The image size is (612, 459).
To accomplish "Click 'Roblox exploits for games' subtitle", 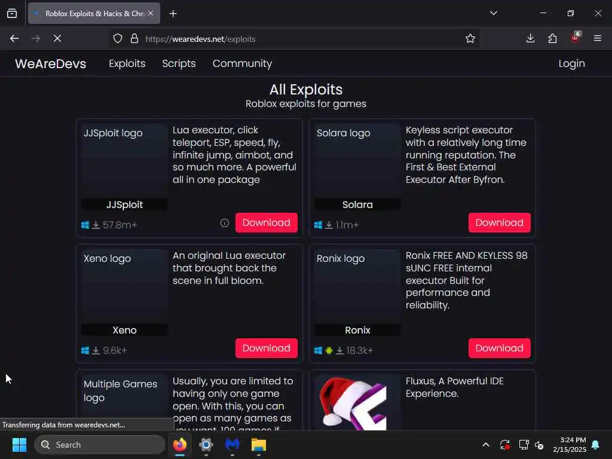I will click(306, 104).
